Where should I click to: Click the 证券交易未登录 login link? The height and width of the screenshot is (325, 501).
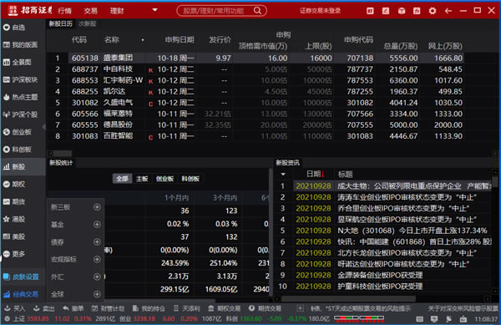tap(320, 11)
